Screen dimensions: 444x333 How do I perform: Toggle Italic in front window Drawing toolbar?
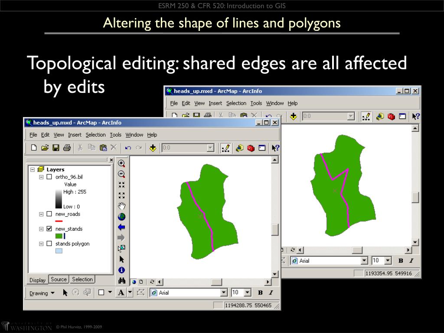pos(271,293)
